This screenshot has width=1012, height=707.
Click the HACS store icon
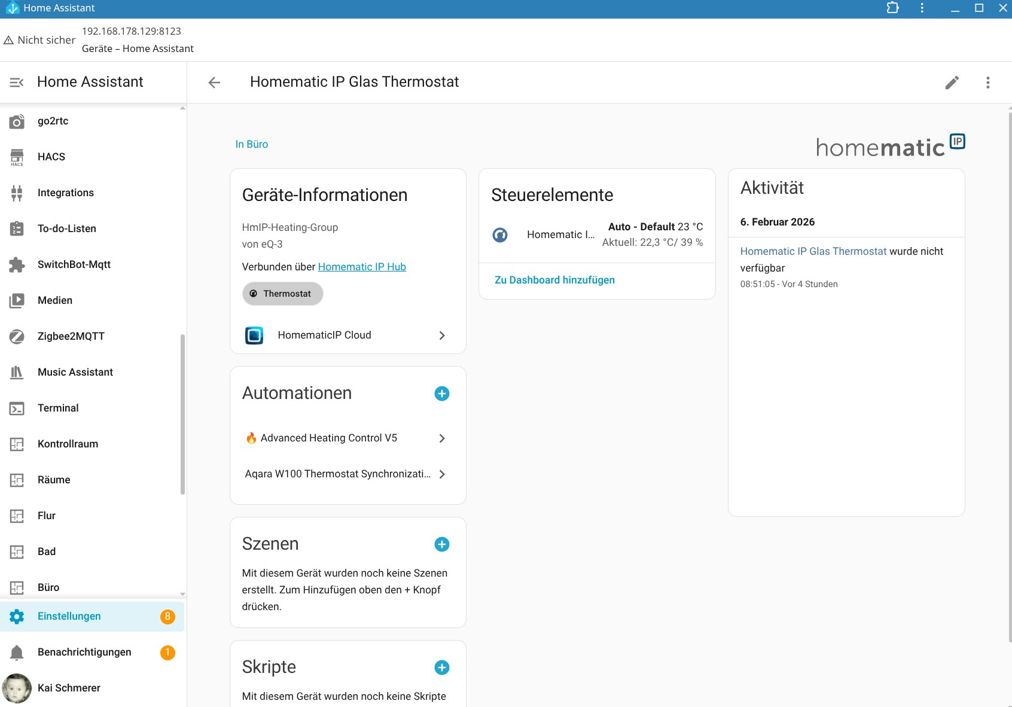click(17, 157)
